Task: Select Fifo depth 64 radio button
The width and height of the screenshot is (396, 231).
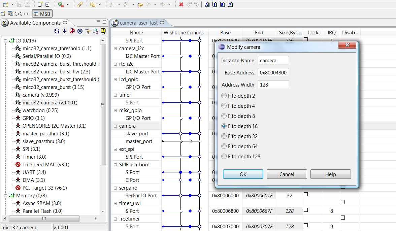Action: coord(224,146)
